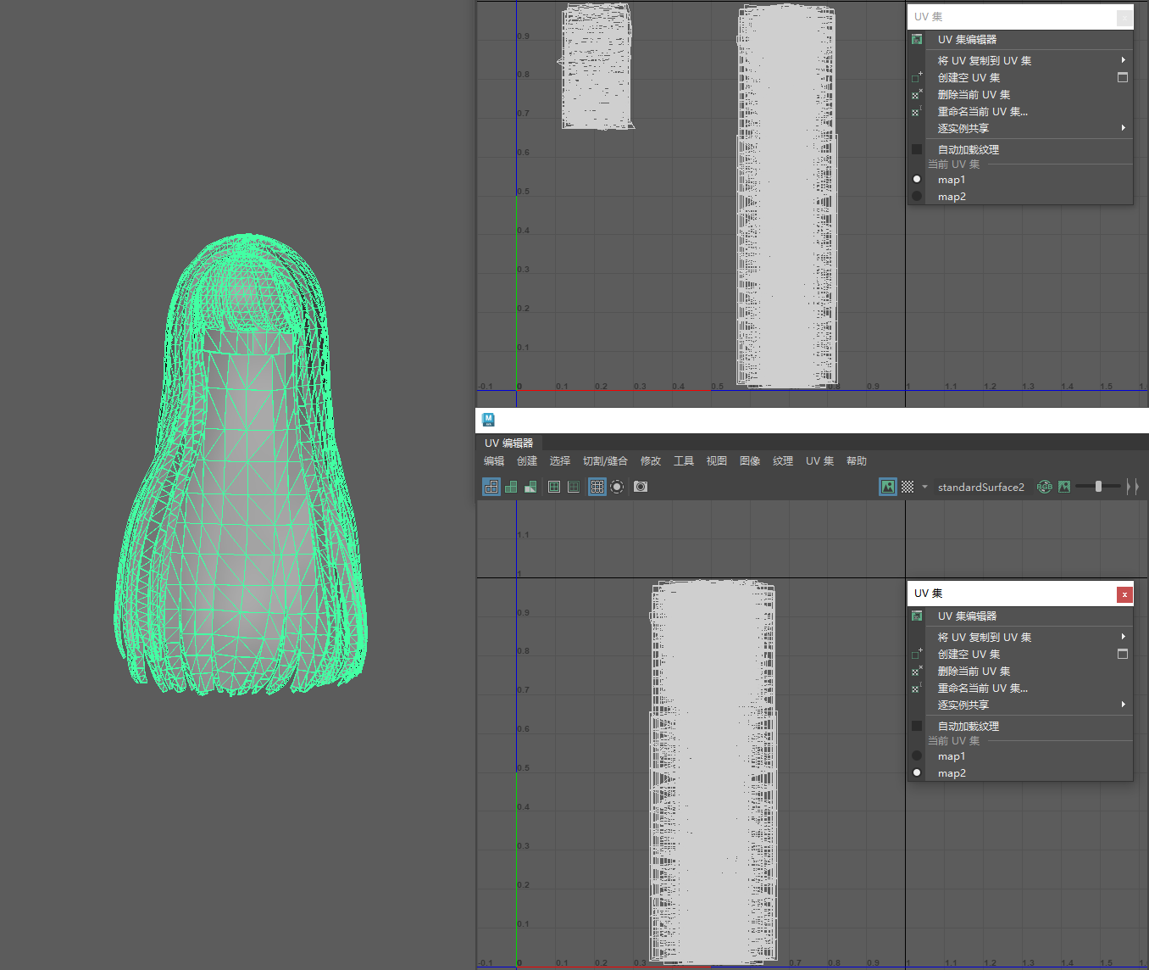This screenshot has width=1149, height=970.
Task: Toggle shaded UV display icon
Action: coord(511,487)
